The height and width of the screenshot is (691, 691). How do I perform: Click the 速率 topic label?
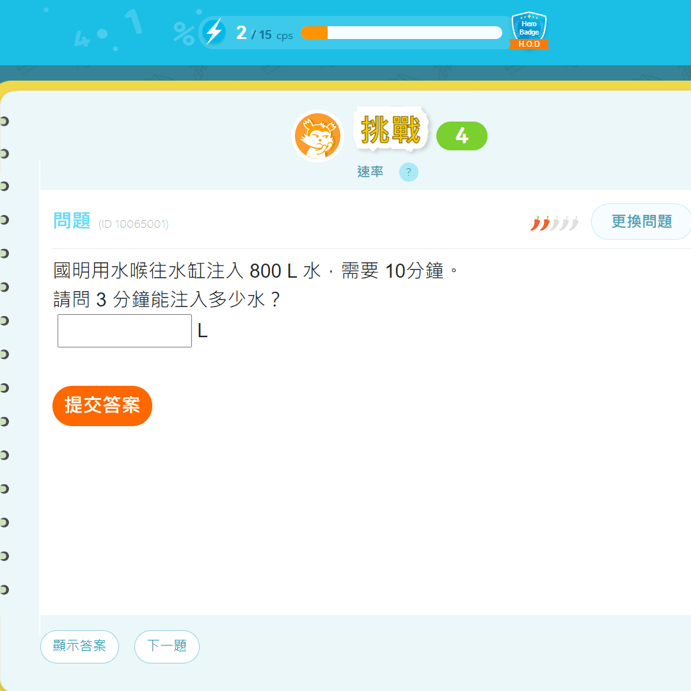(370, 172)
